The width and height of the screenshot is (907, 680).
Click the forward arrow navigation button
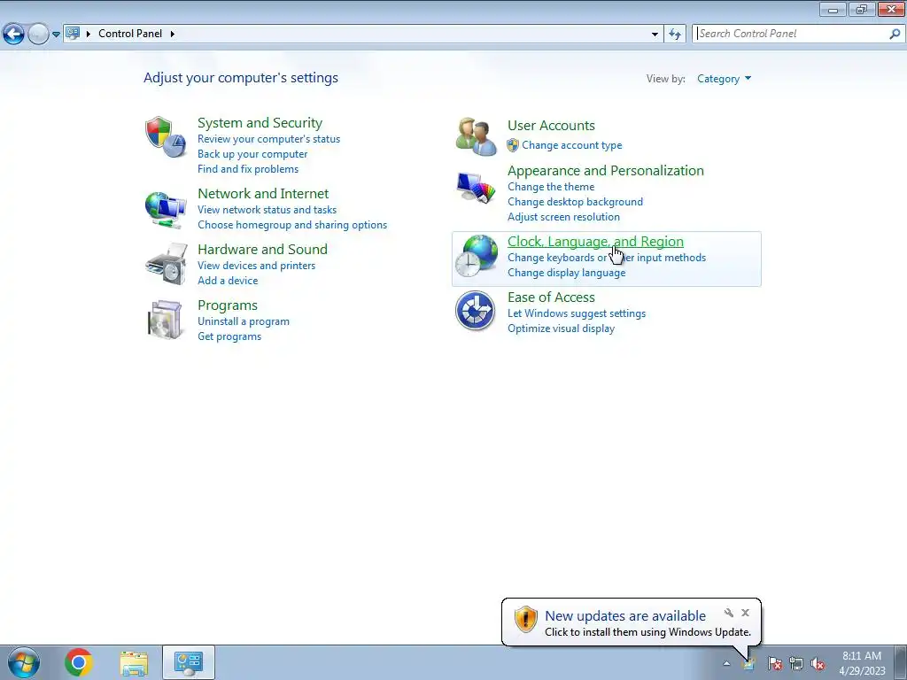coord(38,35)
